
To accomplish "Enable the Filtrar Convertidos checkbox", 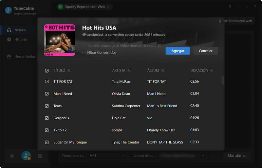I will [84, 52].
